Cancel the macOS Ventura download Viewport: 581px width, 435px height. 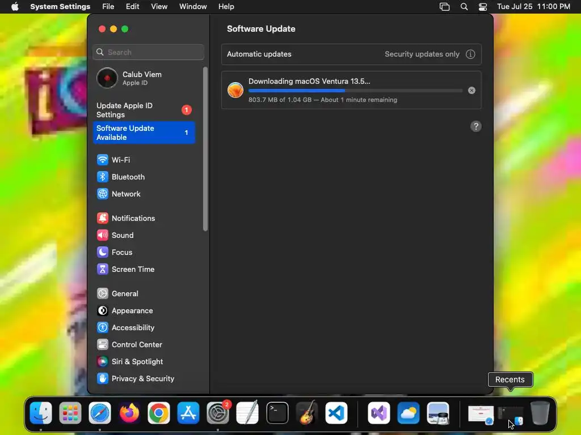[471, 91]
